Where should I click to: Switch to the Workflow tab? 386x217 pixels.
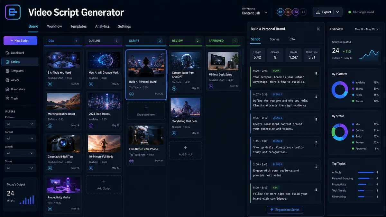click(x=54, y=26)
